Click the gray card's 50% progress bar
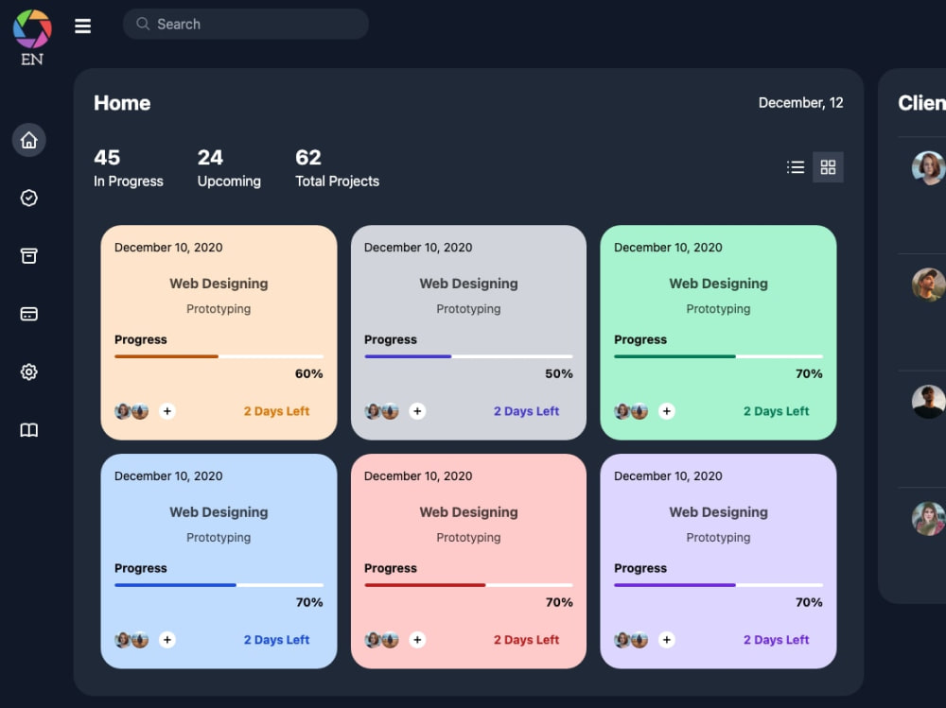Screen dimensions: 946x708 pos(469,356)
